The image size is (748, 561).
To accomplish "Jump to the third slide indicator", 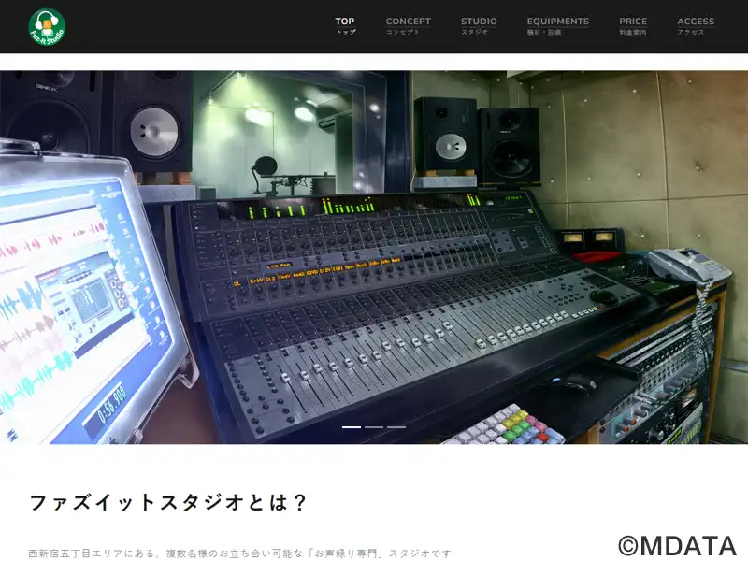I will [x=396, y=426].
